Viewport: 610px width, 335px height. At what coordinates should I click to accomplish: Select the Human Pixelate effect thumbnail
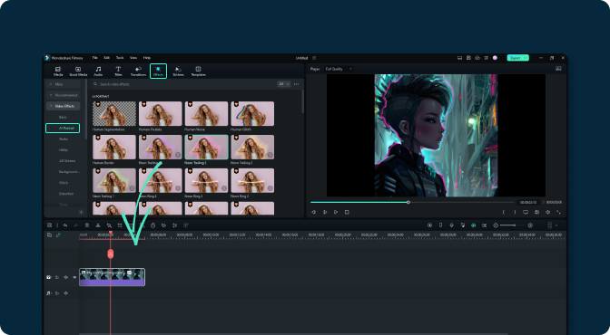tap(161, 114)
